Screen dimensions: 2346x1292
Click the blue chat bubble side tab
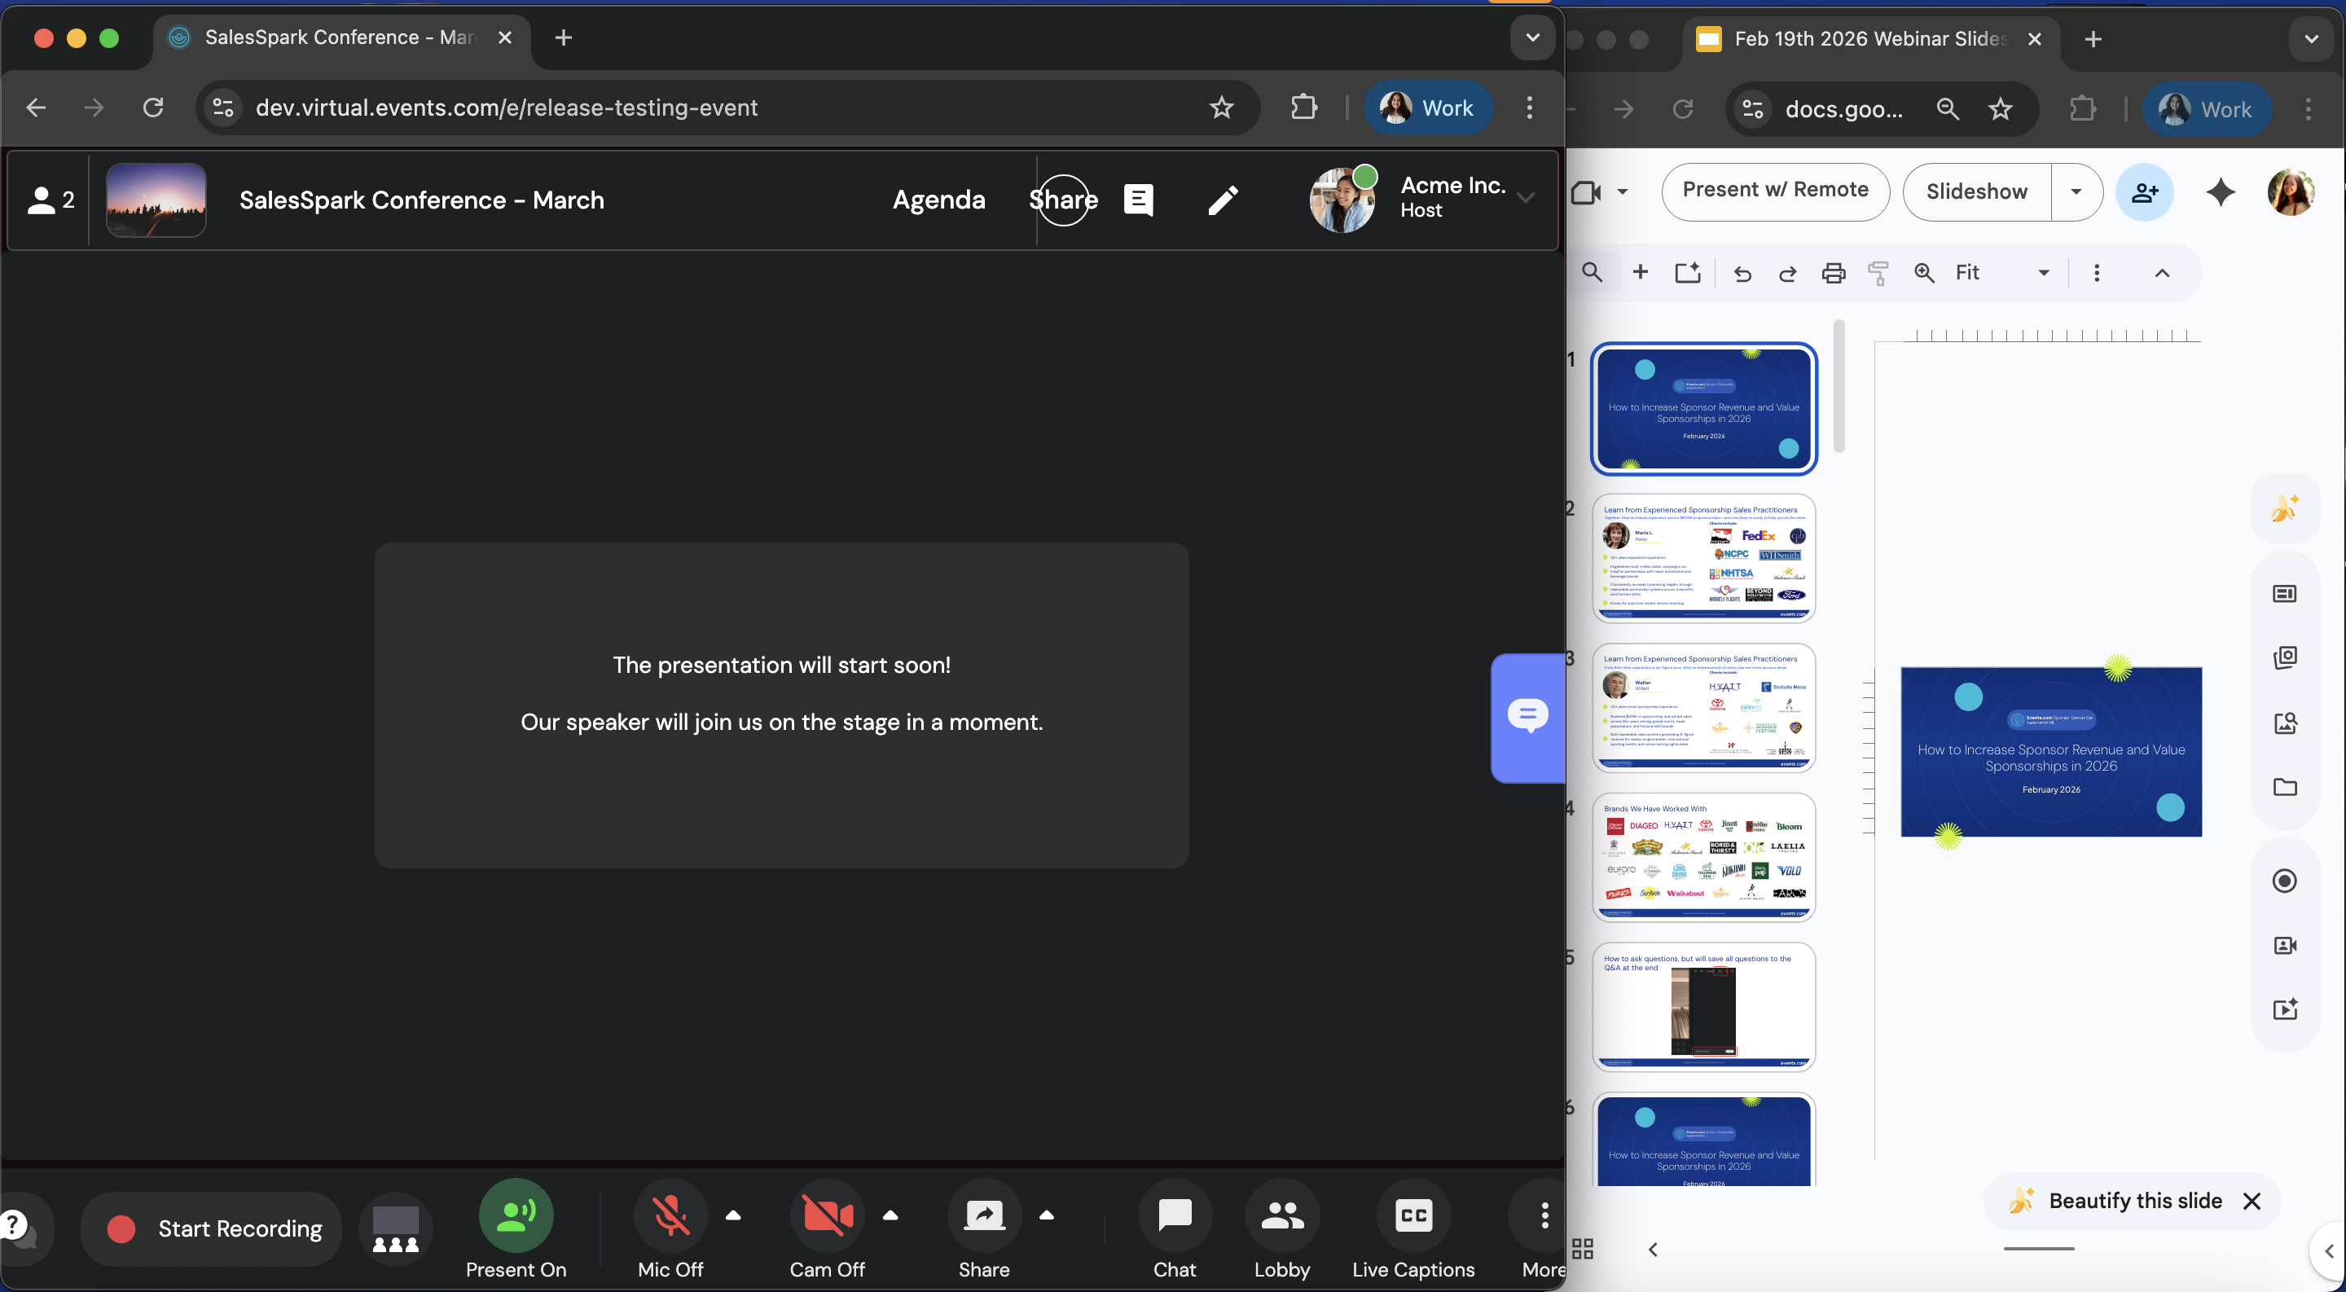tap(1527, 716)
